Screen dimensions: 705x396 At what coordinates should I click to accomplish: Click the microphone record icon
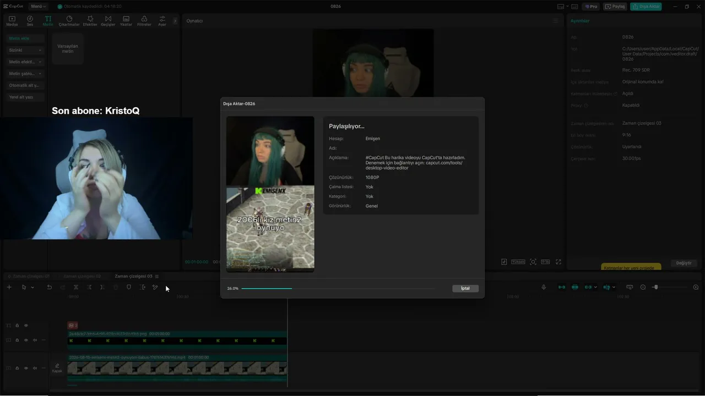pyautogui.click(x=544, y=287)
